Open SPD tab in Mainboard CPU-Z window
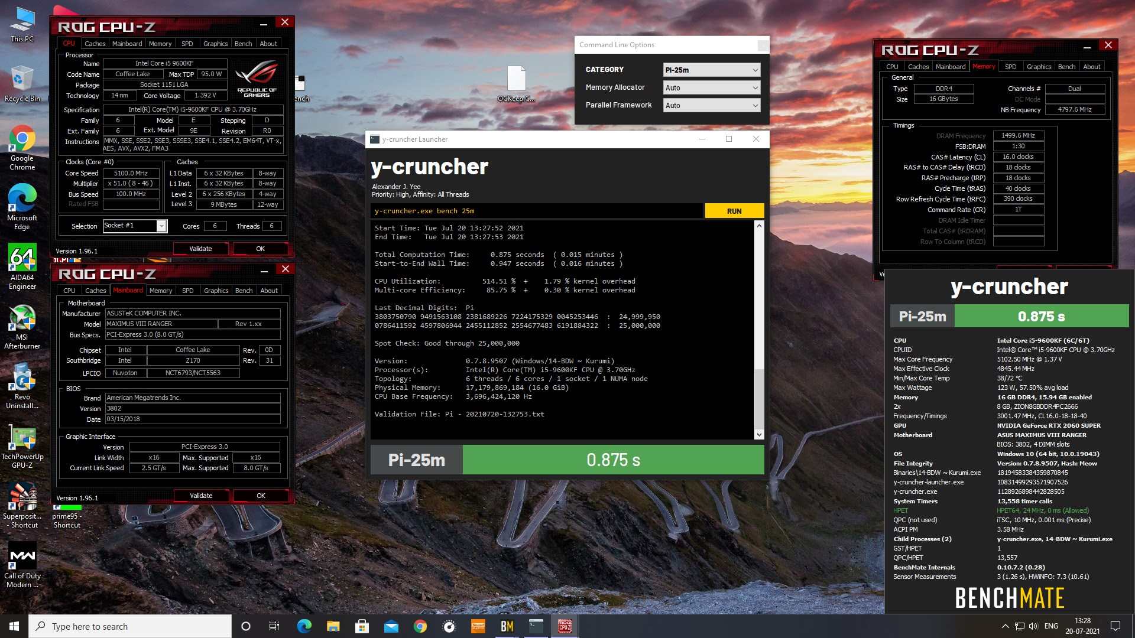This screenshot has height=638, width=1135. pos(188,291)
